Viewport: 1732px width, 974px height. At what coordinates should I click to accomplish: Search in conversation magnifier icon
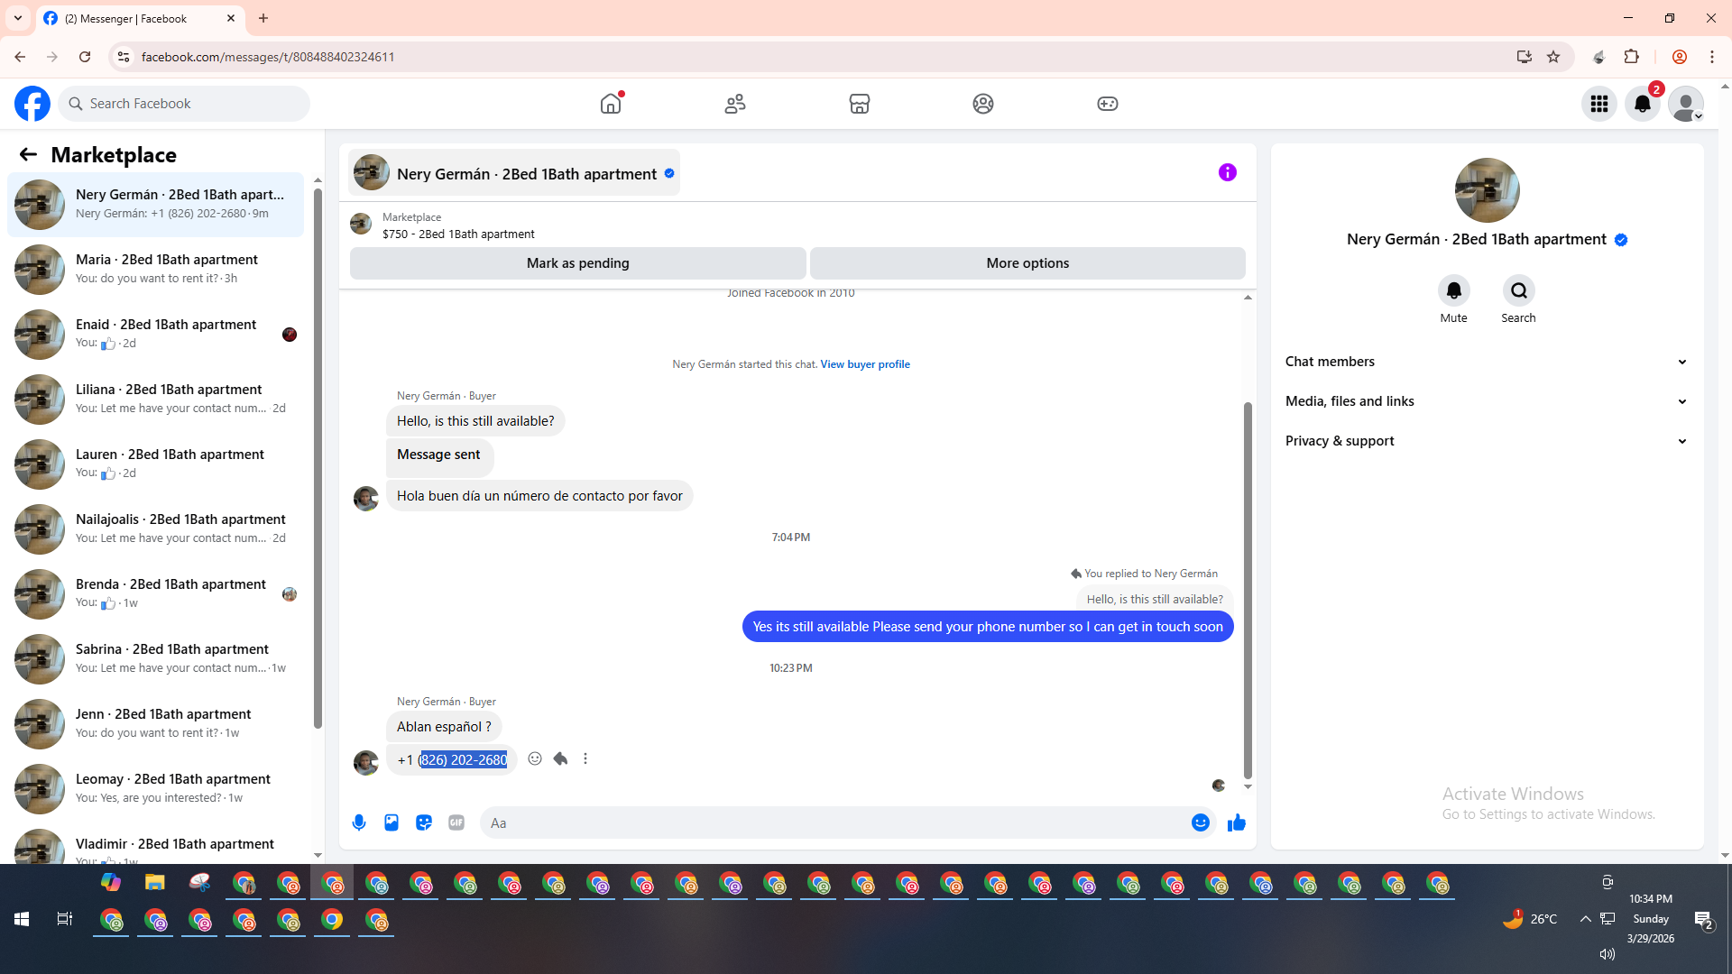tap(1519, 290)
